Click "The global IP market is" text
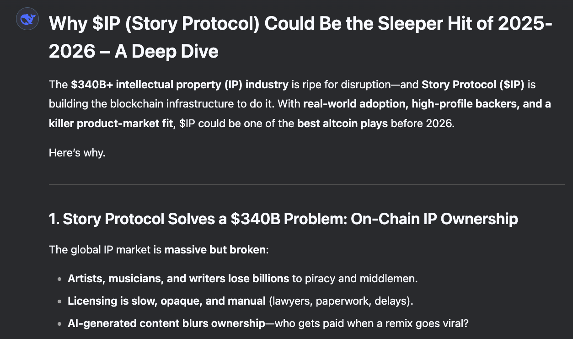 pyautogui.click(x=106, y=250)
